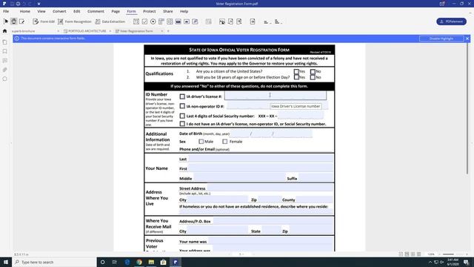Open the Search side panel
The height and width of the screenshot is (267, 474).
tap(4, 79)
